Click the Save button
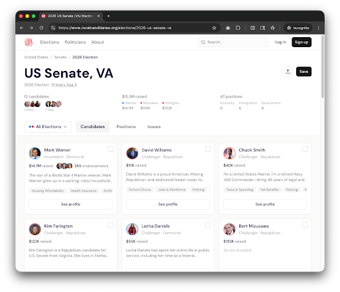The image size is (340, 292). pos(303,72)
